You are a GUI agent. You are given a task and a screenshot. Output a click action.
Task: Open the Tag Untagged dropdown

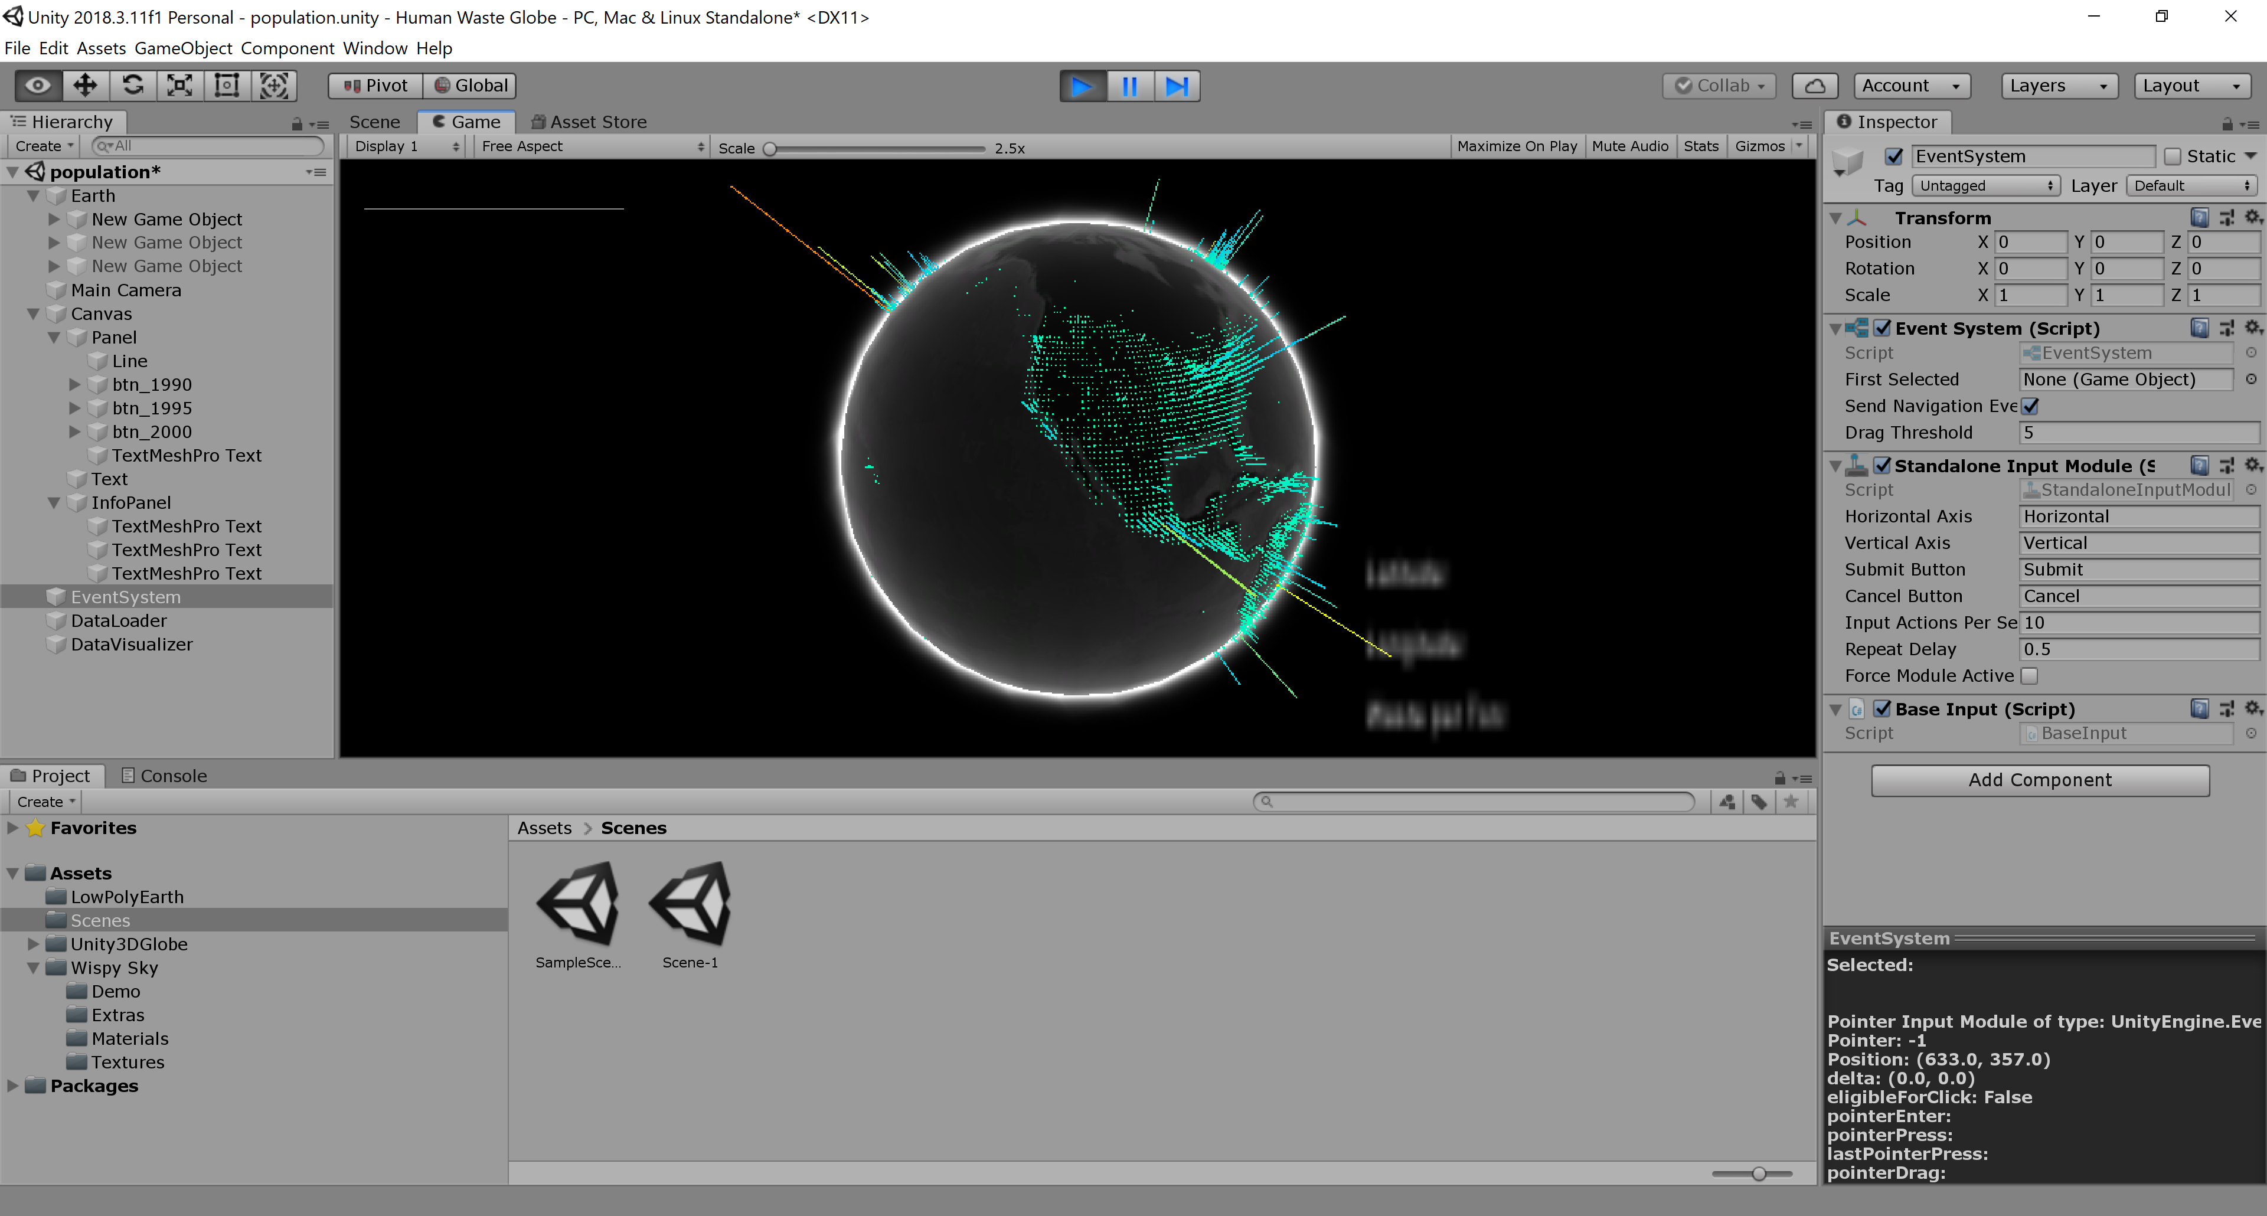click(x=1985, y=186)
